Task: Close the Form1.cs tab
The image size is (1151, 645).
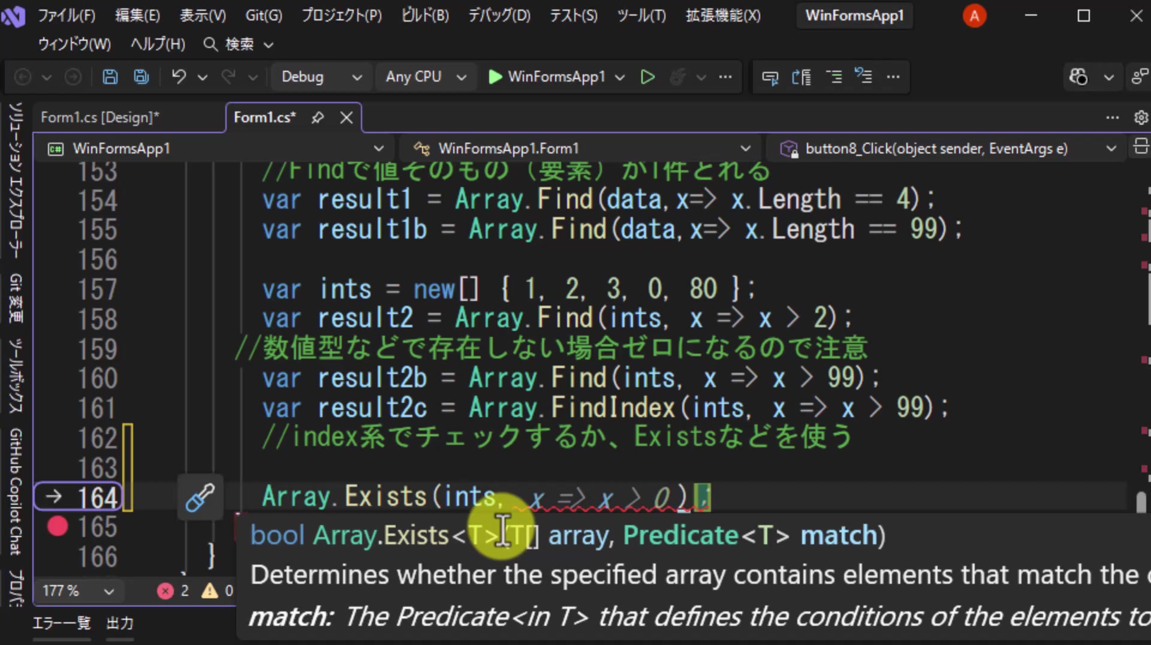Action: [346, 117]
